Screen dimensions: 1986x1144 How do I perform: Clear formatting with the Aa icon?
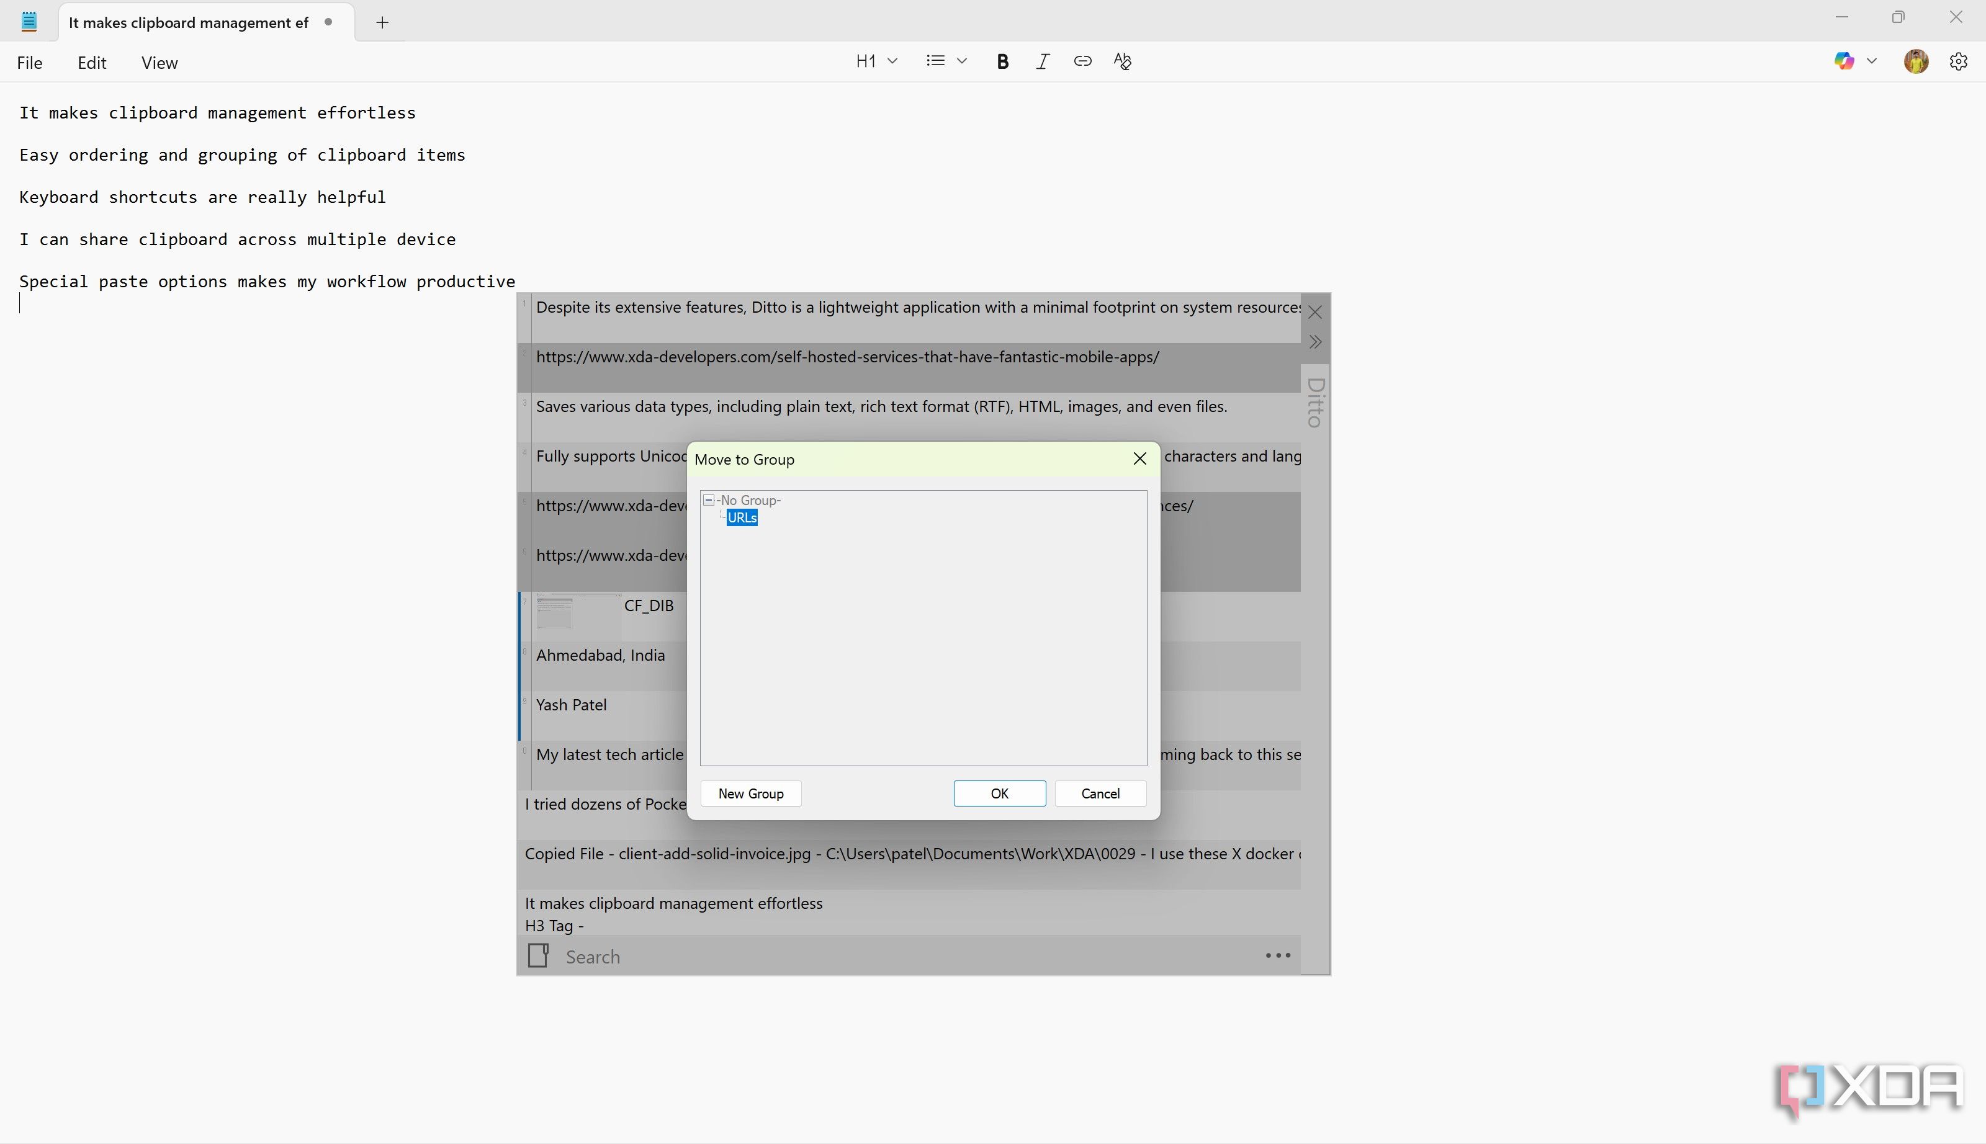1122,61
